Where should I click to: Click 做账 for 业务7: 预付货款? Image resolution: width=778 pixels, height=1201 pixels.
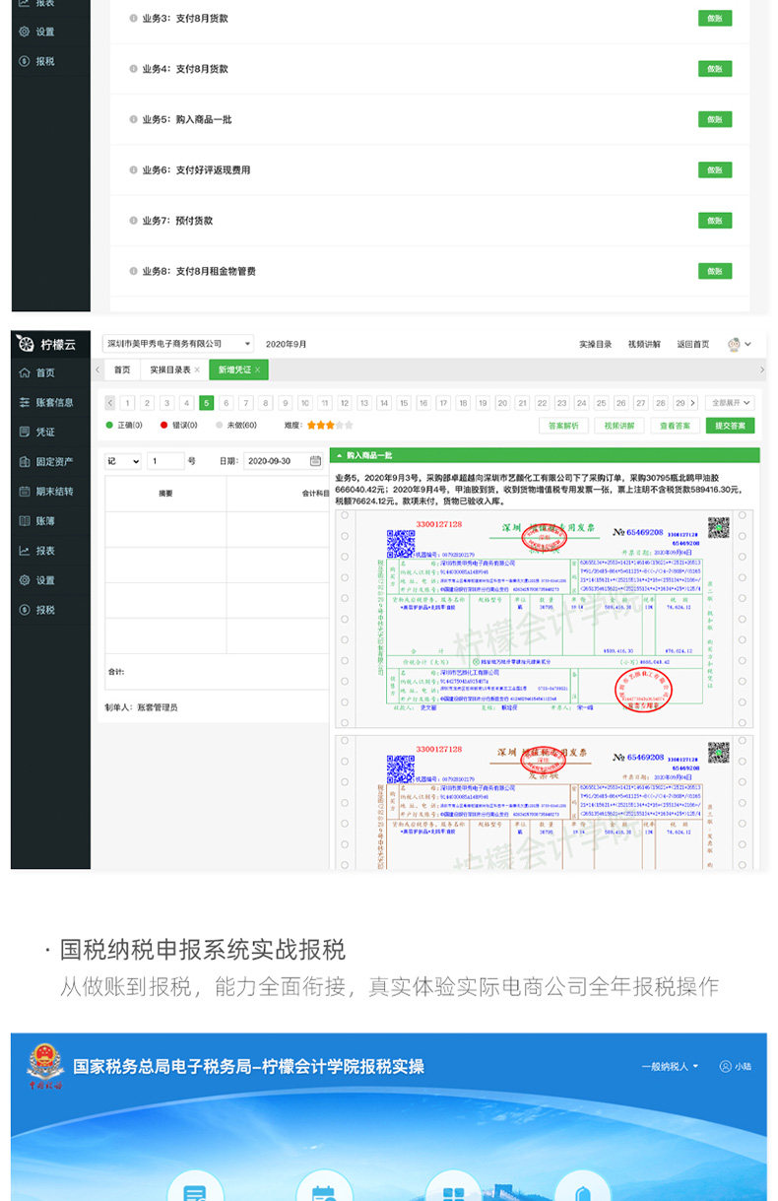[715, 221]
